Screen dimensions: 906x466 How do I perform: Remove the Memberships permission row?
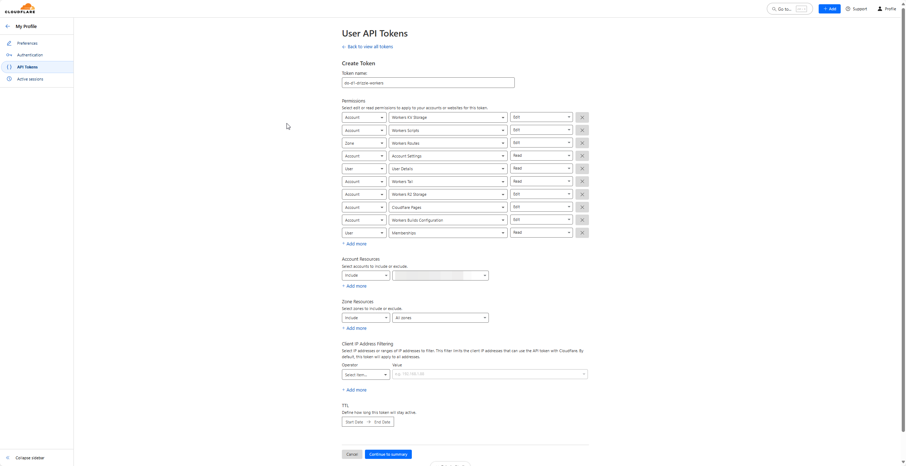(582, 233)
